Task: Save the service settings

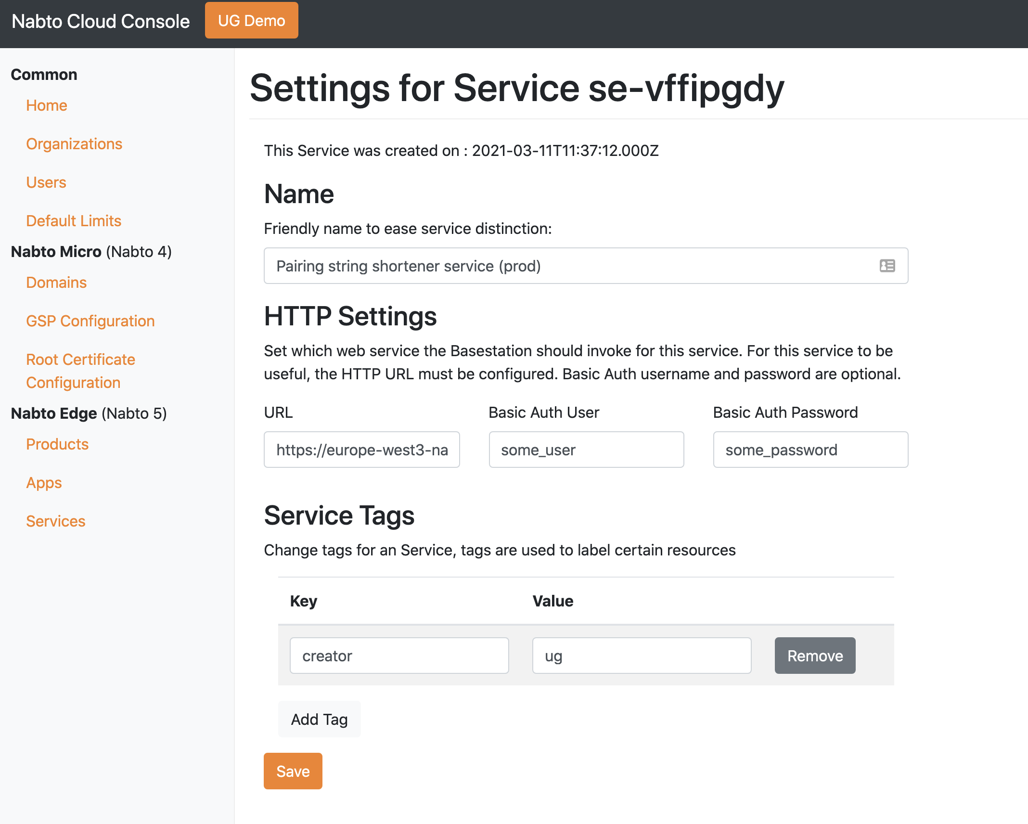Action: (293, 771)
